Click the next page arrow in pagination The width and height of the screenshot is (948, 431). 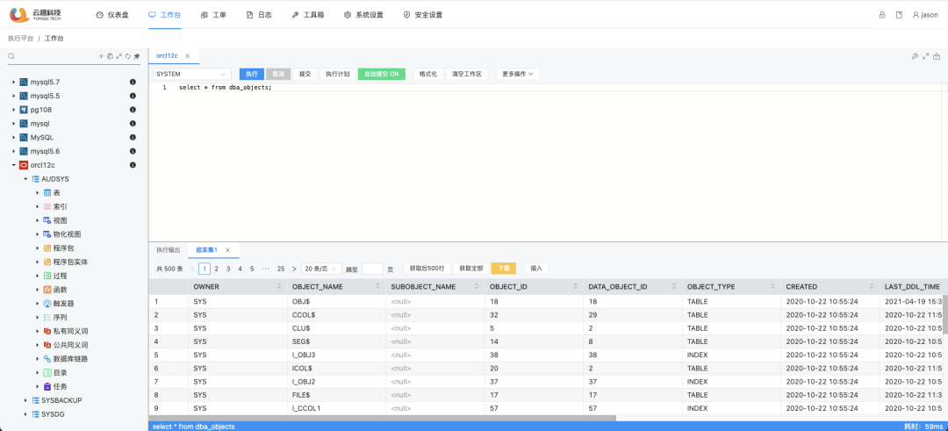click(294, 269)
